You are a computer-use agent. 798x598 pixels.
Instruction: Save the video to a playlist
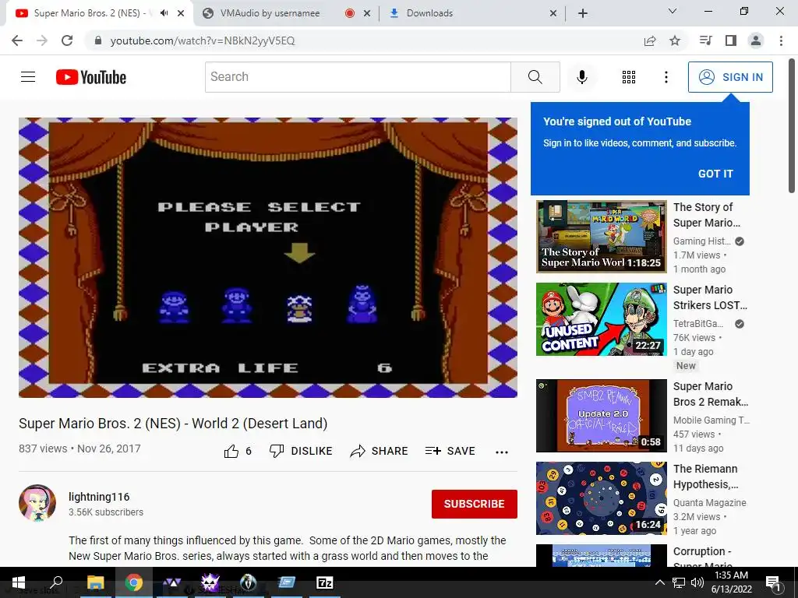pyautogui.click(x=450, y=451)
